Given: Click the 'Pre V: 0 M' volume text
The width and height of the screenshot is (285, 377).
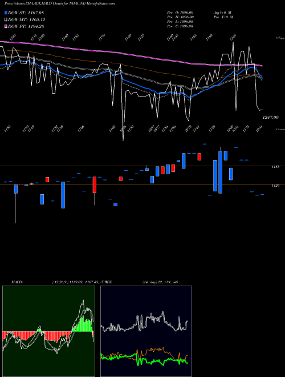Looking at the screenshot, I should (x=223, y=17).
